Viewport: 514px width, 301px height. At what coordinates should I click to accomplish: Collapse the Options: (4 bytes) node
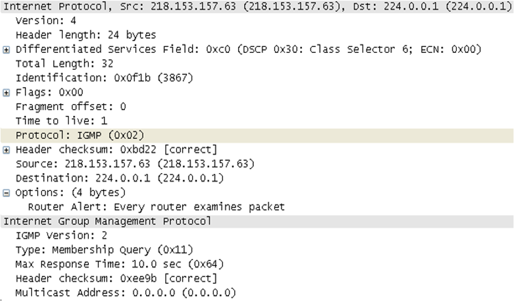click(6, 193)
